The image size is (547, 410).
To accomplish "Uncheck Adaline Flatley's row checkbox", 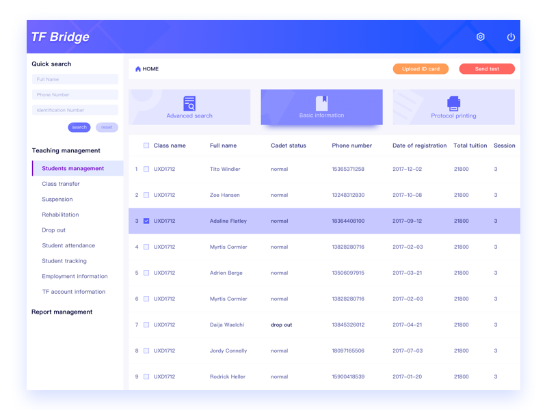I will point(146,221).
